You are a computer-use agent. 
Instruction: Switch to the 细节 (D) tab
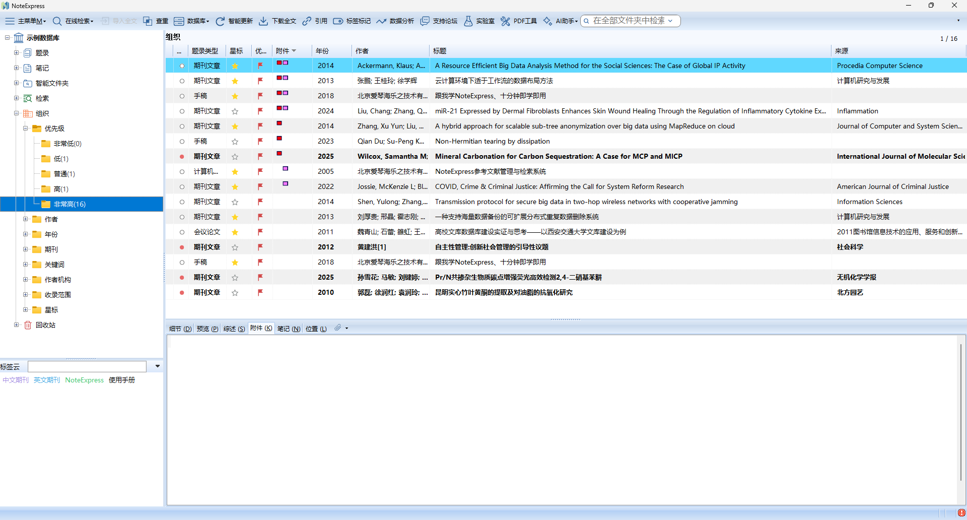click(x=180, y=329)
